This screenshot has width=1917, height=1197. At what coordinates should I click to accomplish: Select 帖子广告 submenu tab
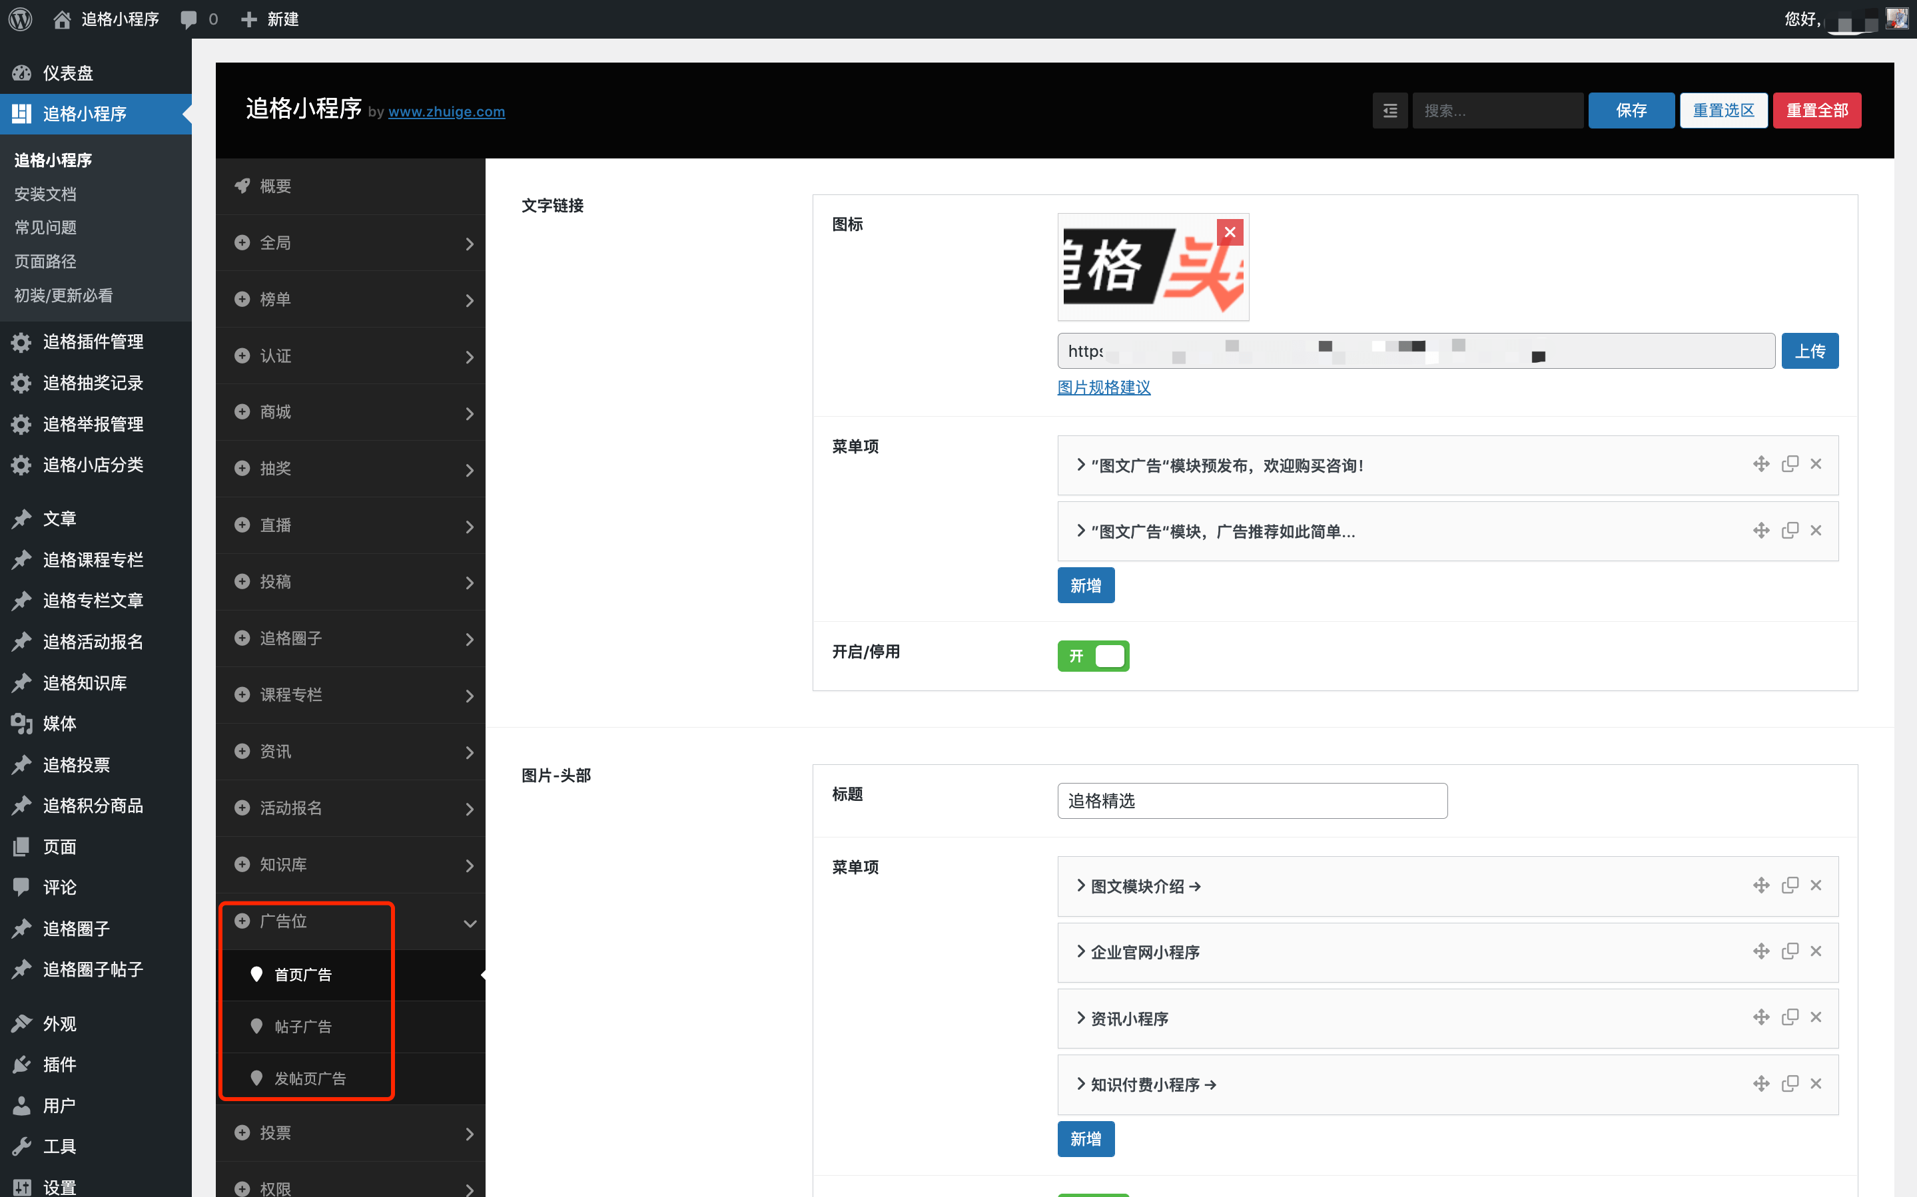point(350,1027)
